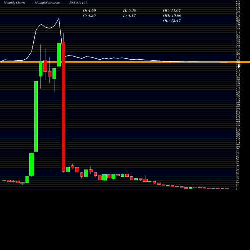The width and height of the screenshot is (250, 250).
Task: Click the MunafaSutra.com label
Action: 47,3
